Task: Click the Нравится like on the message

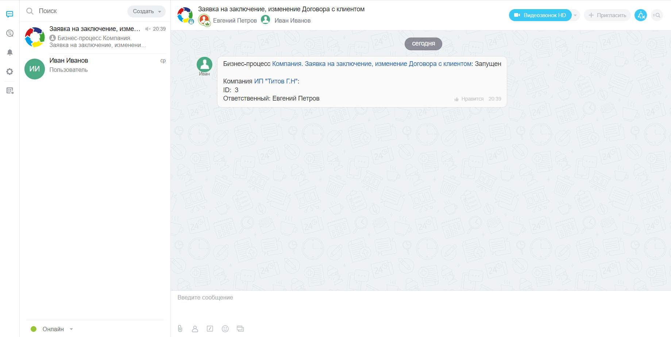Action: (469, 99)
